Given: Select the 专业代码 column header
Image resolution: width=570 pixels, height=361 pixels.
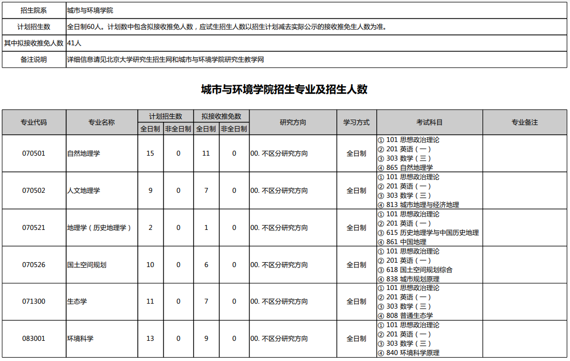Looking at the screenshot, I should coord(34,122).
